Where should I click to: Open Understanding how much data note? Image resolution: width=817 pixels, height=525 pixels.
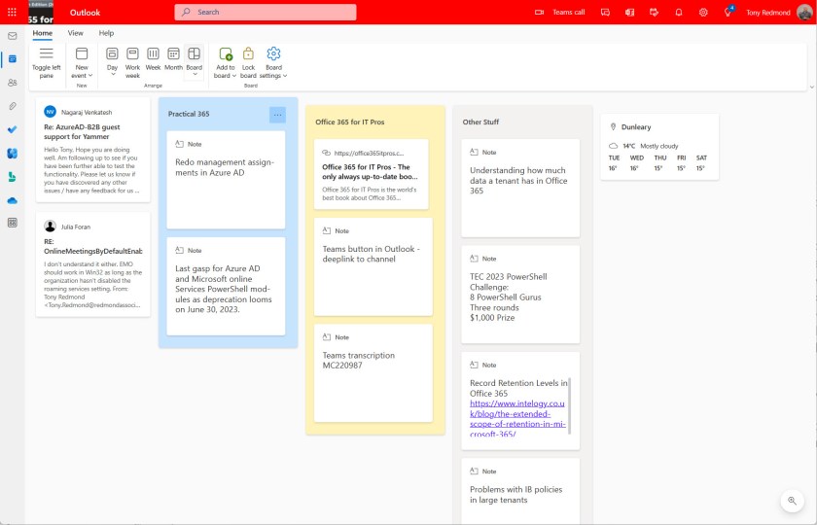(520, 188)
